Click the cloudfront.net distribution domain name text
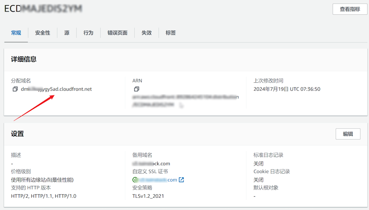Viewport: 369px width, 210px height. click(56, 89)
